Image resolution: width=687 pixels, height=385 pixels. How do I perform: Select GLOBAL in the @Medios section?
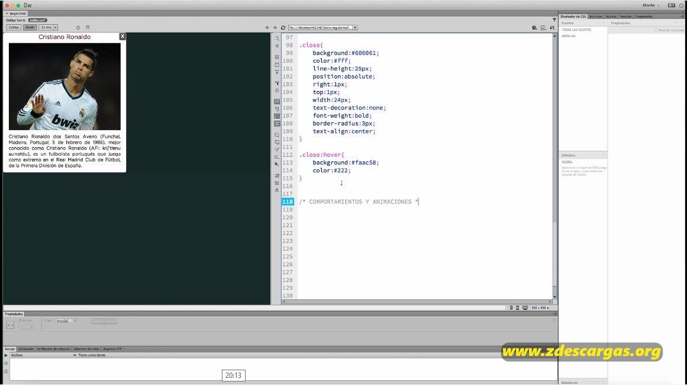[567, 162]
